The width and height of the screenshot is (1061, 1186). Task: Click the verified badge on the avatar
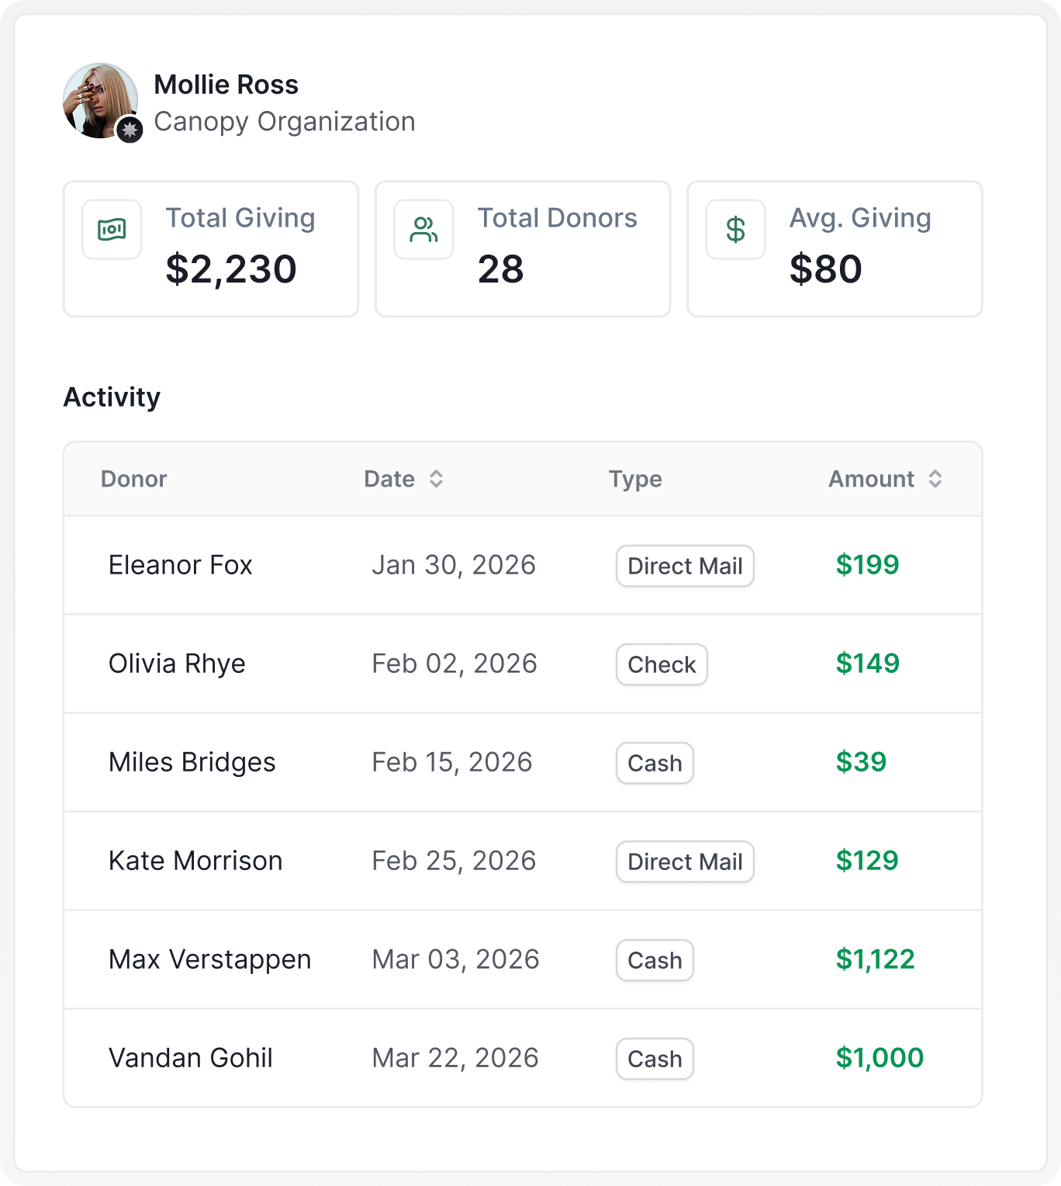(x=130, y=130)
